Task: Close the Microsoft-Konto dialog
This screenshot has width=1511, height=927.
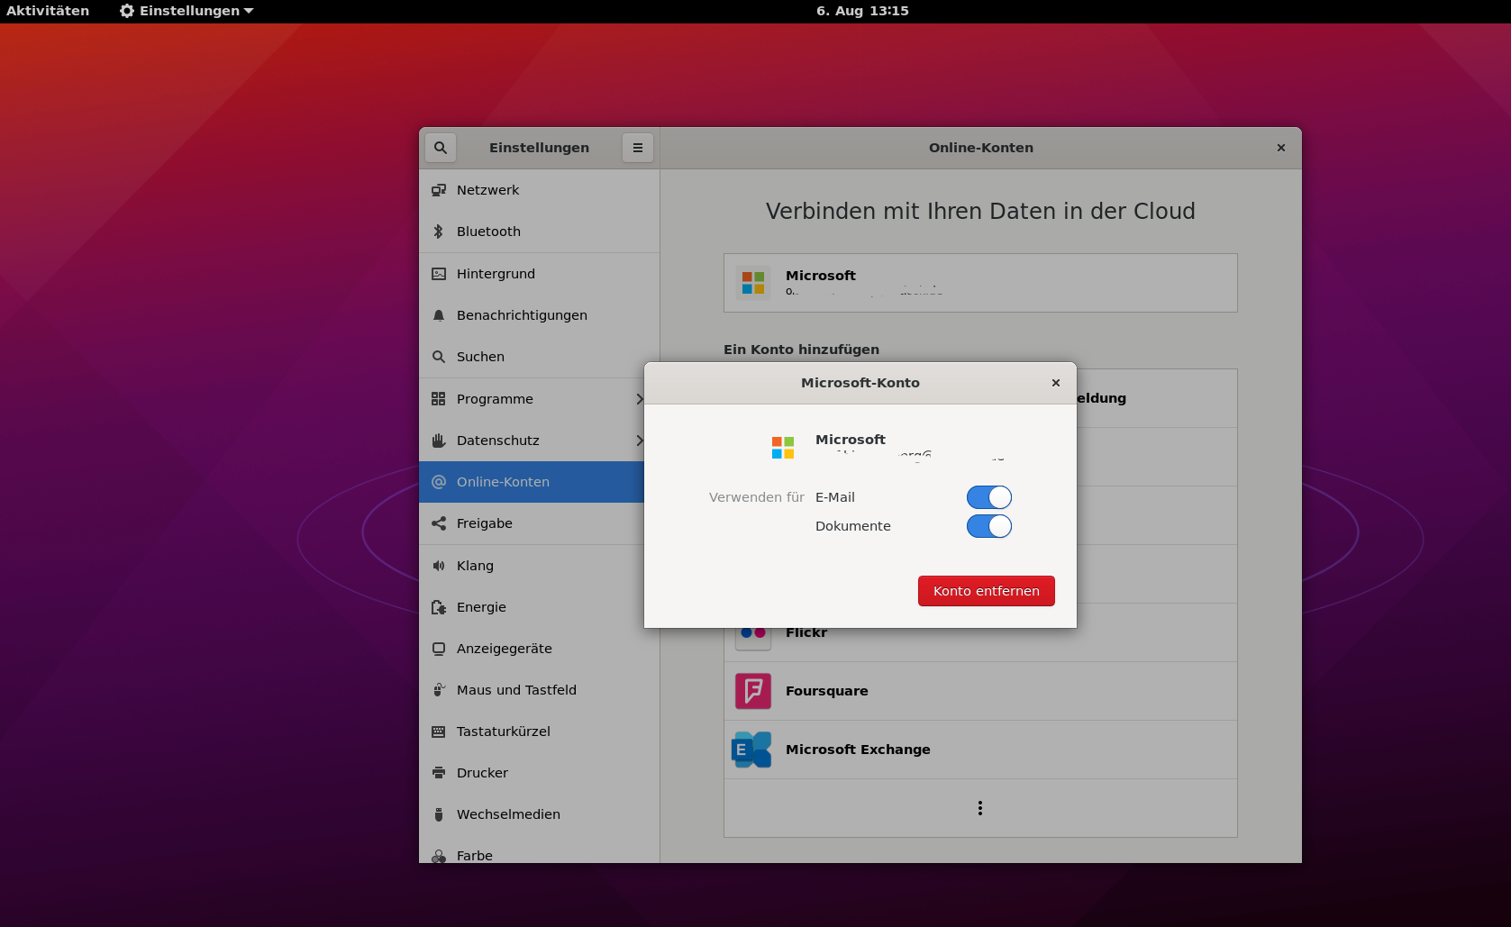Action: [1055, 383]
